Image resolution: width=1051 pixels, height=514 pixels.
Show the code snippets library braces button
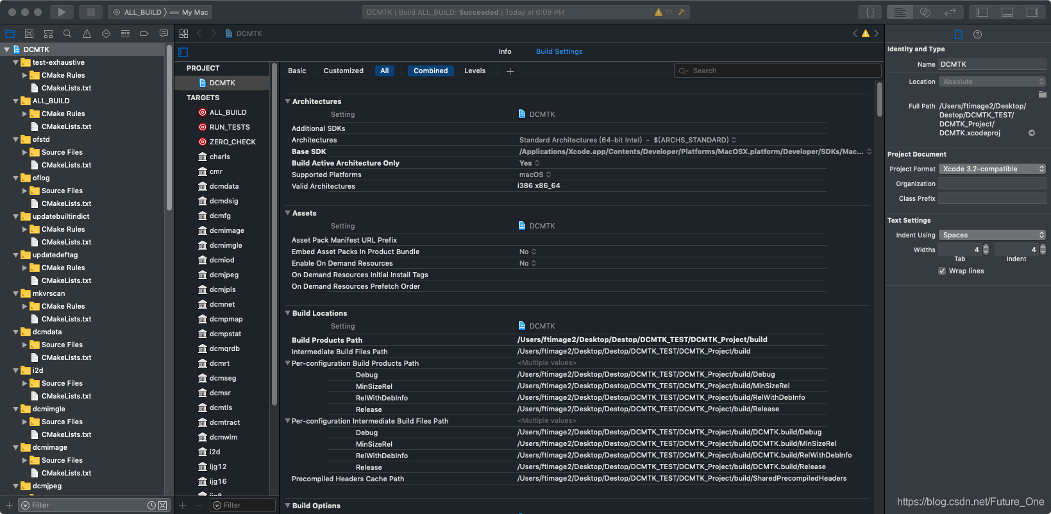click(870, 12)
